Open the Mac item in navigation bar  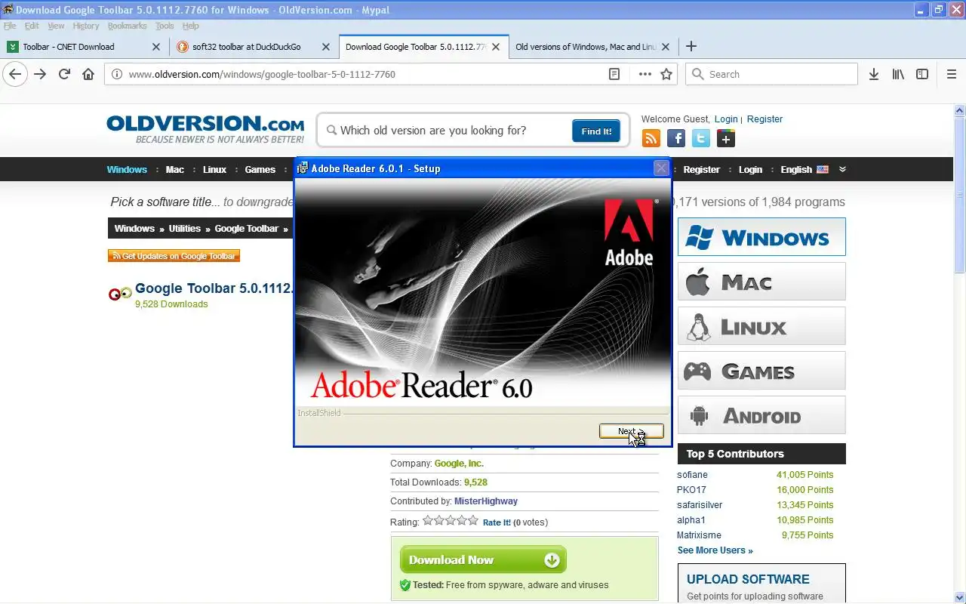(175, 169)
